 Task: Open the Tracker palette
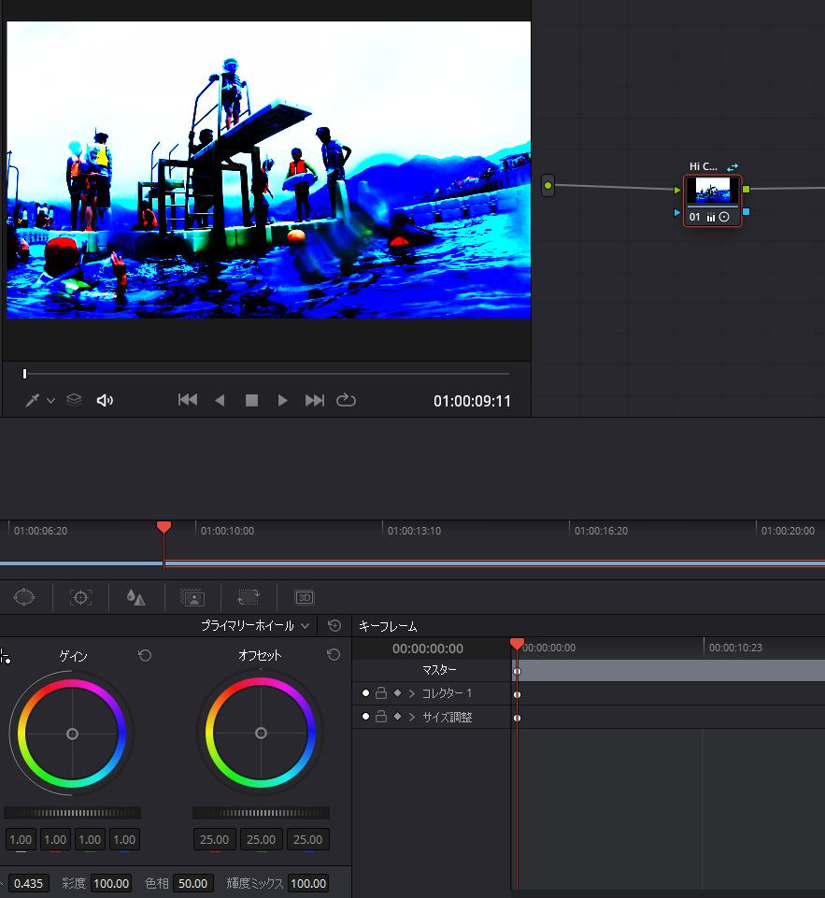pos(80,597)
